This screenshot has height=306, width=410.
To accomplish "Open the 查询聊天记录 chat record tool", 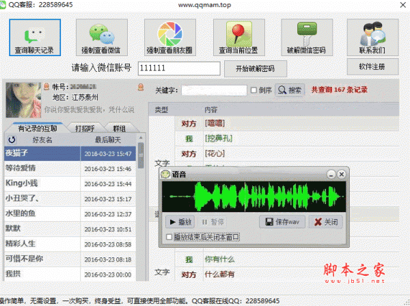I will point(35,37).
